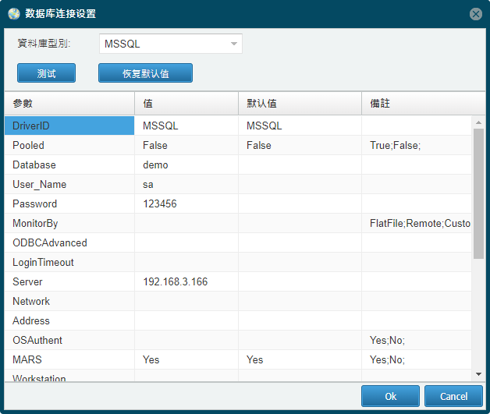Confirm with the Ok button
The width and height of the screenshot is (490, 414).
tap(390, 396)
